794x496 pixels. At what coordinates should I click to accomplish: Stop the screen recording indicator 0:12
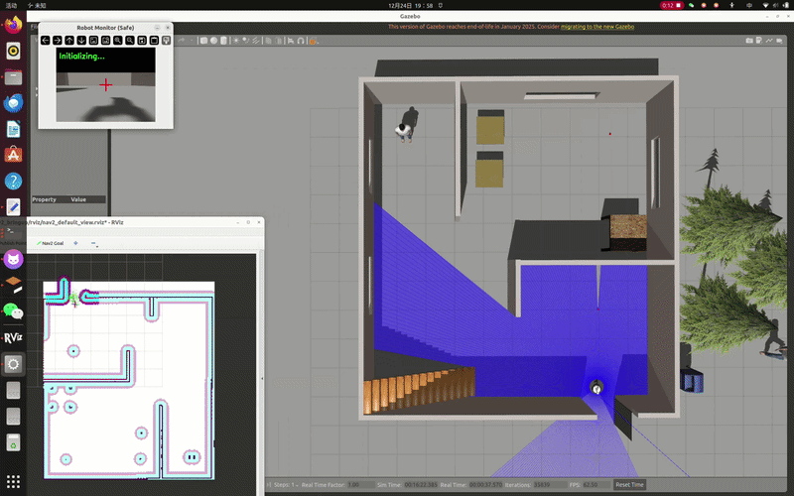click(x=672, y=5)
